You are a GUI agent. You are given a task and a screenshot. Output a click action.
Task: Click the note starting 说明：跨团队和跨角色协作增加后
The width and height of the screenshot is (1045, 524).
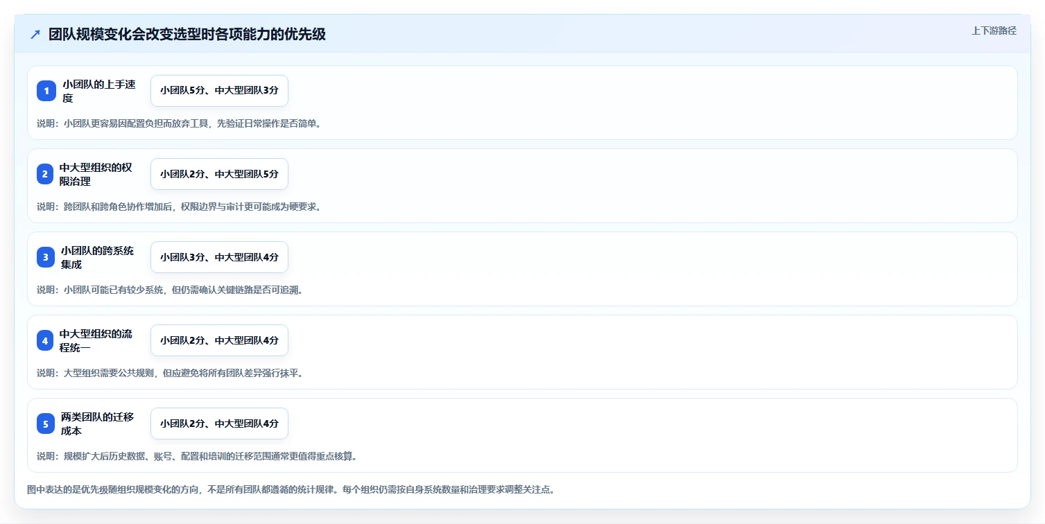click(x=179, y=207)
